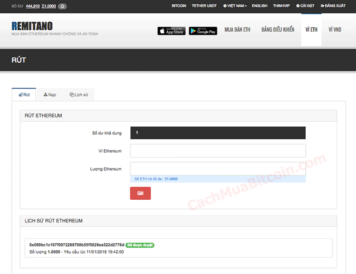Switch to the Rút tab
Screen dimensions: 356x274
click(24, 95)
